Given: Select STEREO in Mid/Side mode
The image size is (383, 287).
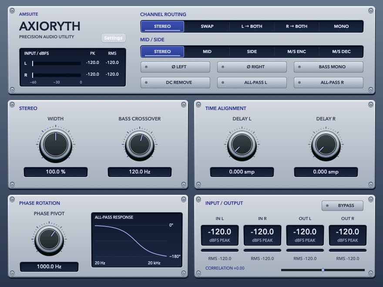Looking at the screenshot, I should [x=162, y=51].
